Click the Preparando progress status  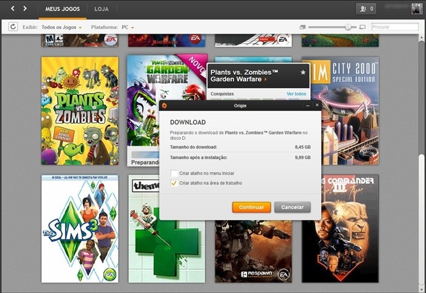(x=145, y=162)
